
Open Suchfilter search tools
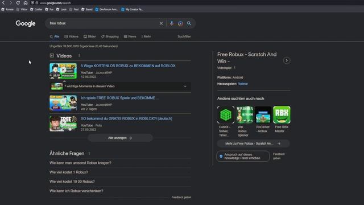coord(184,36)
